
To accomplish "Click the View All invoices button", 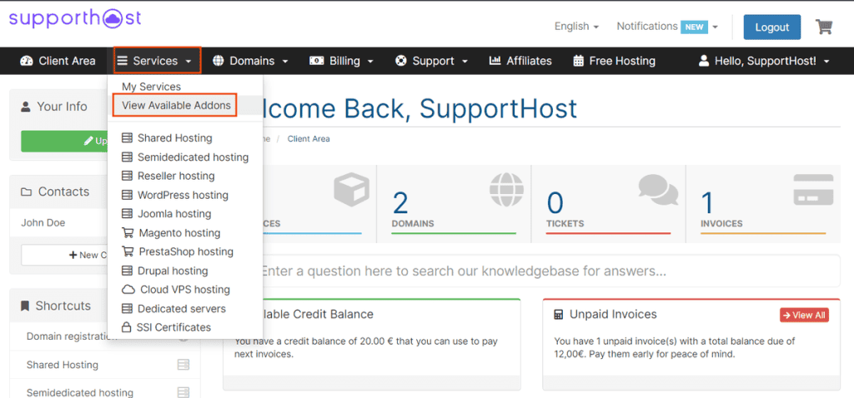I will 804,316.
